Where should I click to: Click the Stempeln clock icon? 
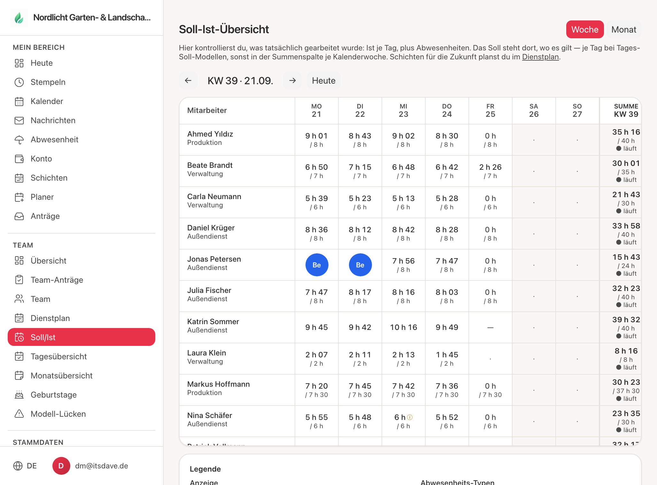click(x=19, y=82)
